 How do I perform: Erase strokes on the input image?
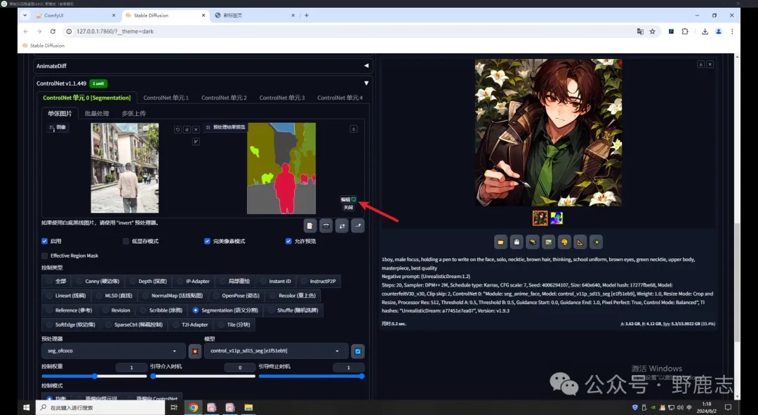pyautogui.click(x=187, y=130)
